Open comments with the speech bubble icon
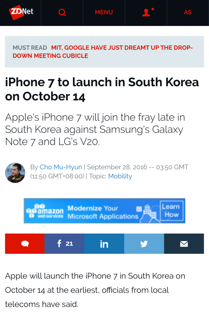Screen dimensions: 209x317 [x=25, y=243]
